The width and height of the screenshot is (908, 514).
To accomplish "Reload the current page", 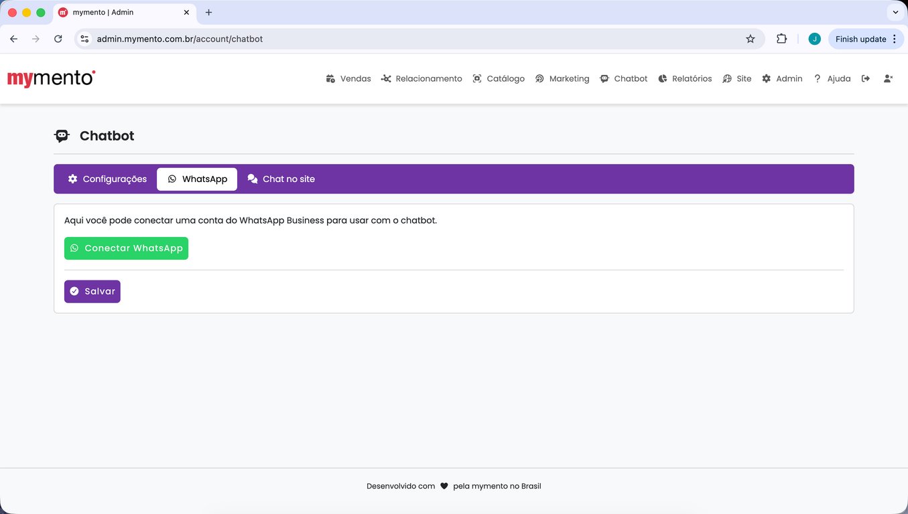I will pyautogui.click(x=58, y=39).
